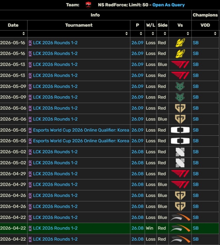Click the Side column header text

click(163, 25)
